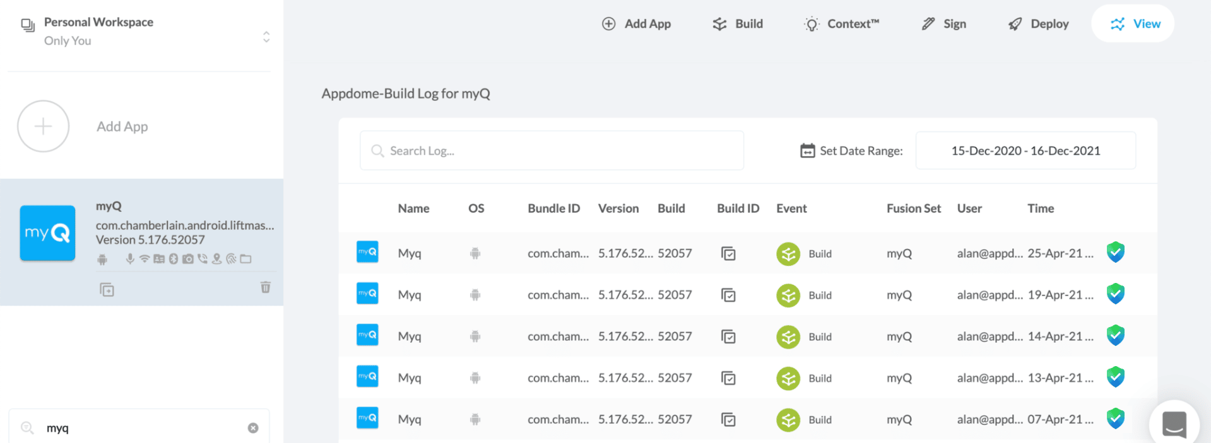Open the chat support widget
Image resolution: width=1211 pixels, height=443 pixels.
pos(1173,423)
